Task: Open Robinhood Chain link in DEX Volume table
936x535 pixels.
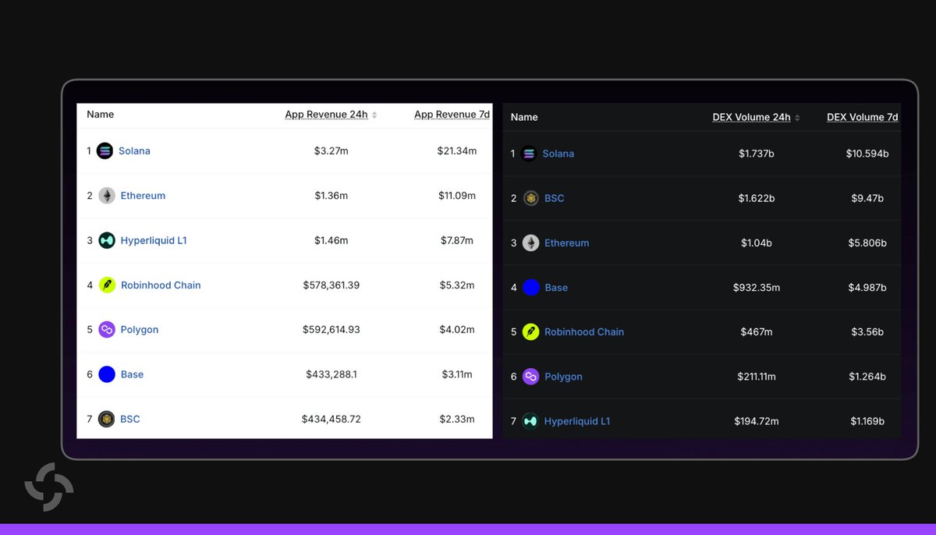Action: click(584, 331)
